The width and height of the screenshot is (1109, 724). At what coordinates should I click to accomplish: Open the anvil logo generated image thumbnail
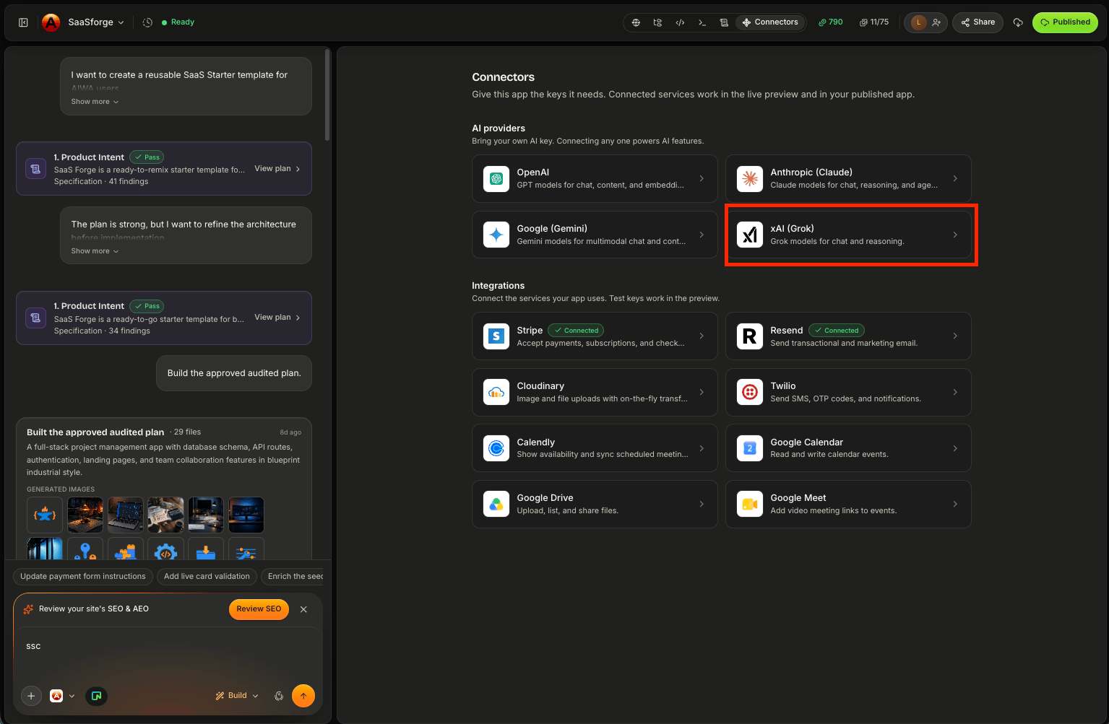[x=45, y=515]
